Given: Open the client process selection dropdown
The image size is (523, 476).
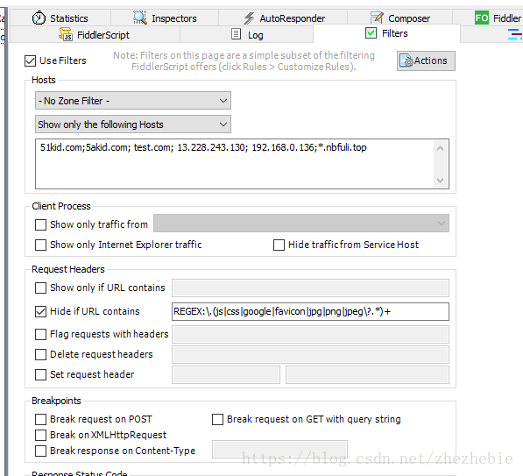Looking at the screenshot, I should point(301,224).
